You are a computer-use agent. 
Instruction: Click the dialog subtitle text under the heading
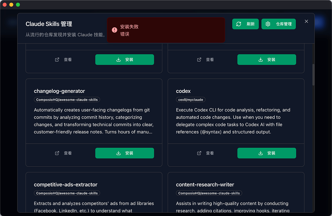(65, 34)
